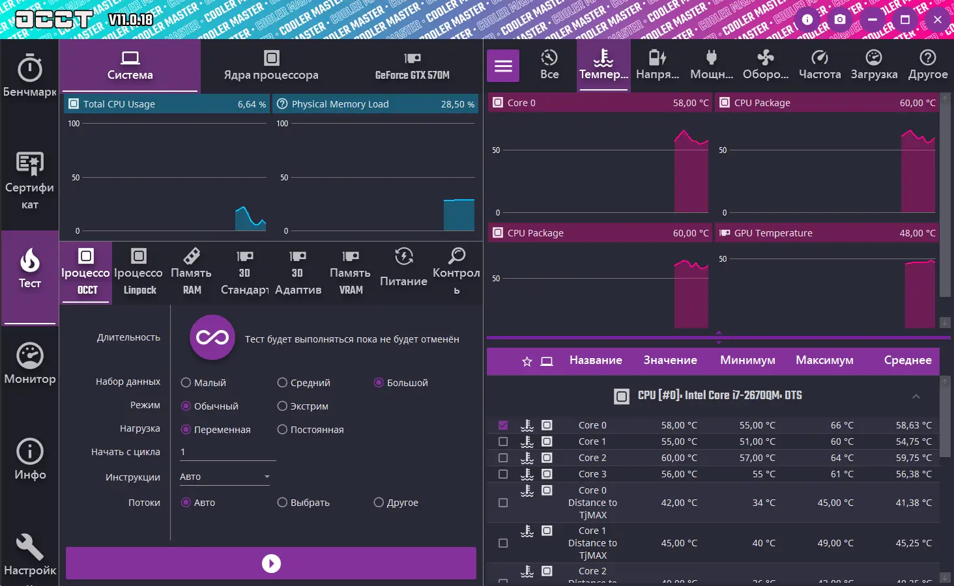Take a screenshot with the camera icon

(840, 20)
